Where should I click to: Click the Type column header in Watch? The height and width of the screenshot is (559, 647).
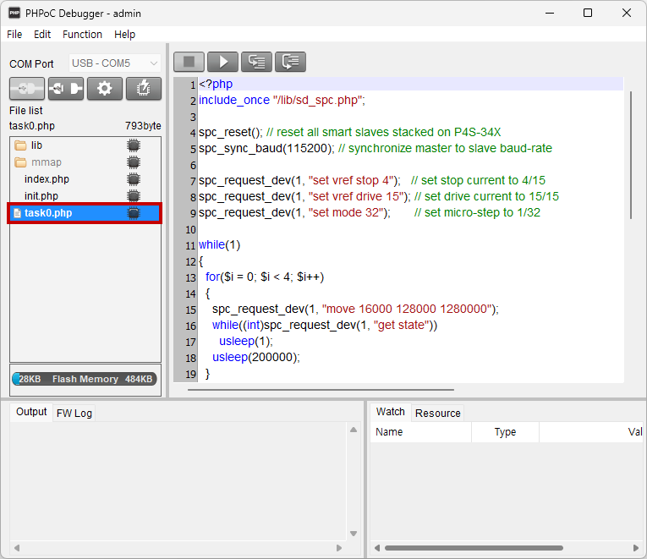click(505, 432)
